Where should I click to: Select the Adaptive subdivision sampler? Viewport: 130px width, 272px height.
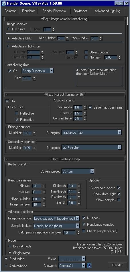click(9, 46)
